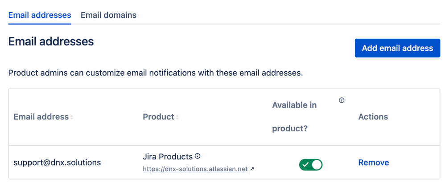Click the Email address column header label

coord(41,117)
